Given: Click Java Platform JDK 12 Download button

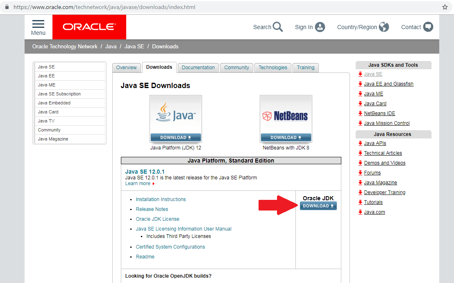Looking at the screenshot, I should [176, 138].
